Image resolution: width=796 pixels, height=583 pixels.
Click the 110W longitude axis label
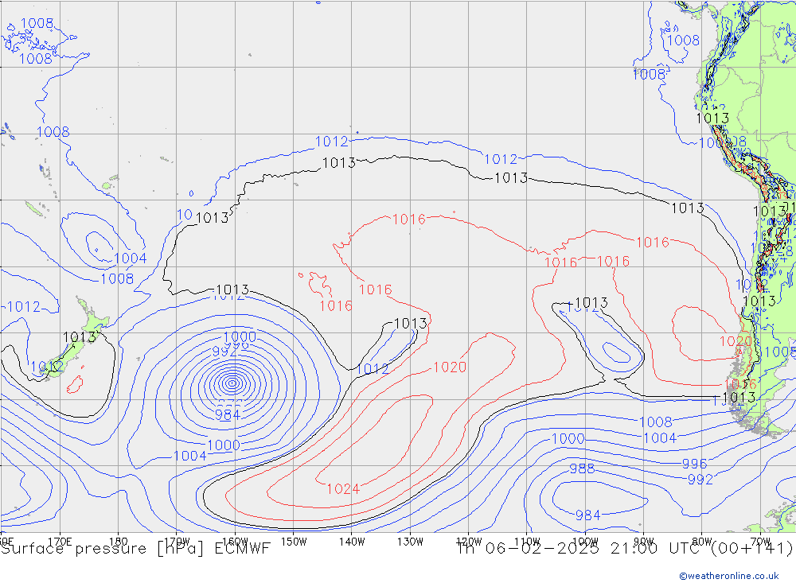pos(527,541)
